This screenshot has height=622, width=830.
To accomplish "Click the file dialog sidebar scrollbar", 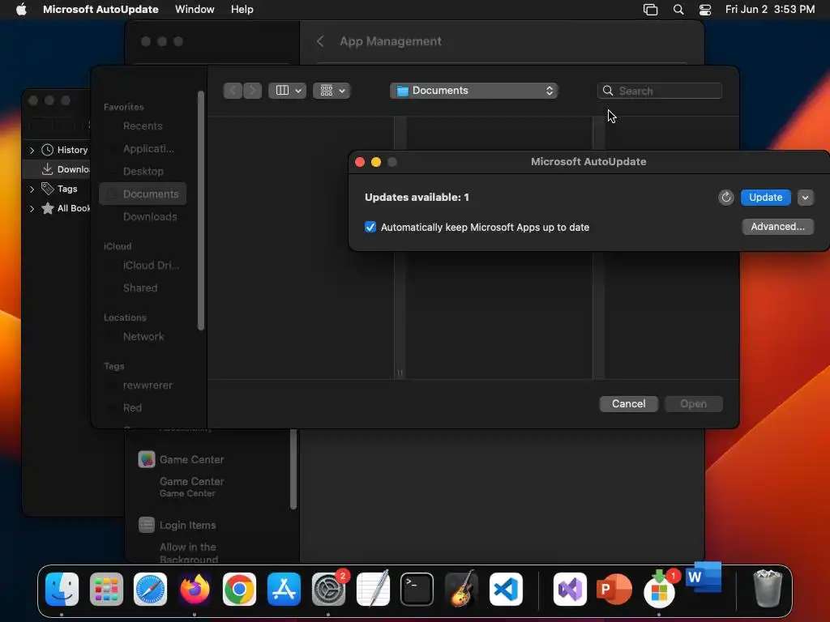I will 201,211.
